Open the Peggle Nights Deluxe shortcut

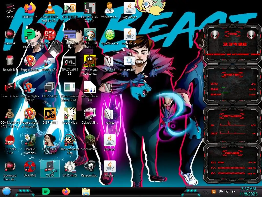(x=30, y=92)
